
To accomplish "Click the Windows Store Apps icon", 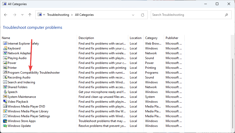I will 5,121.
